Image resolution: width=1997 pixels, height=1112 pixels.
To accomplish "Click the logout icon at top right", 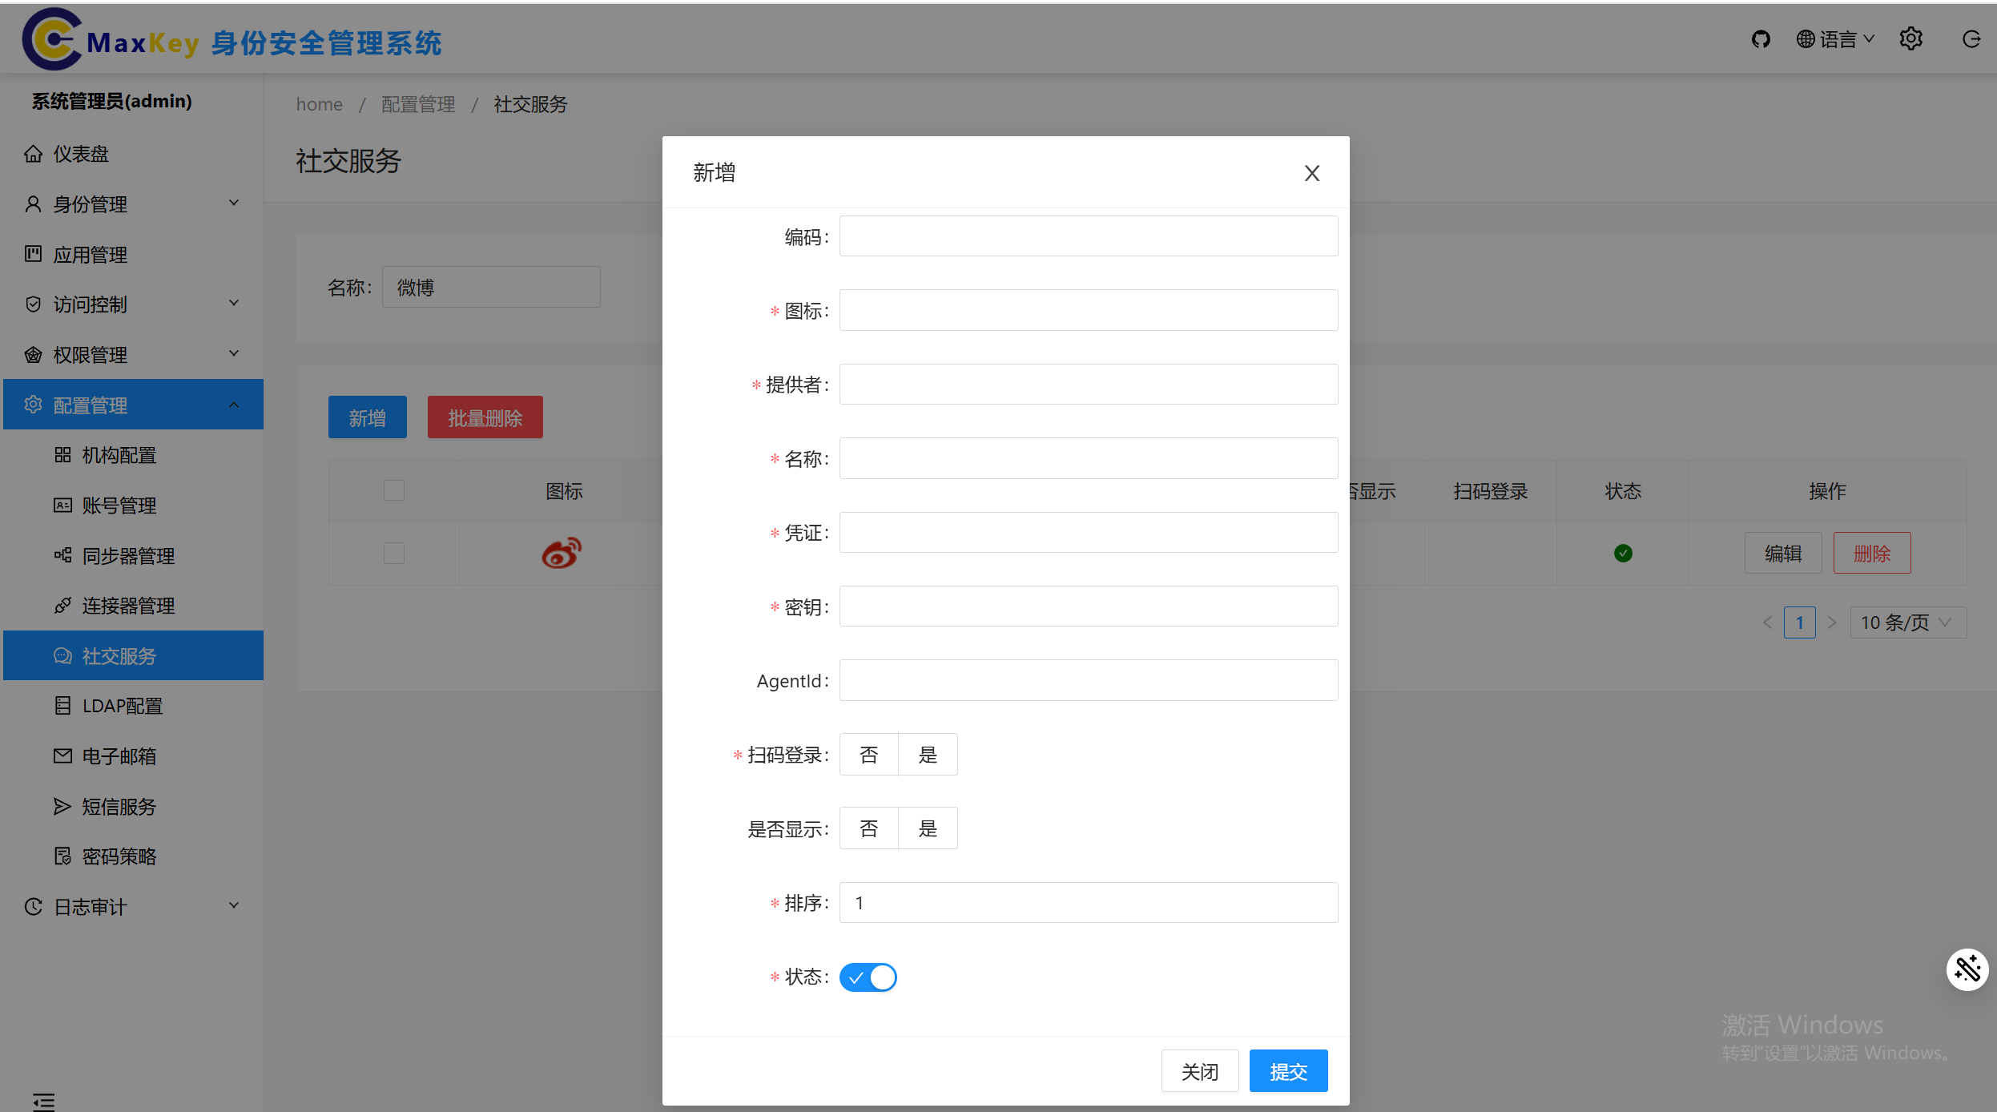I will [1971, 39].
